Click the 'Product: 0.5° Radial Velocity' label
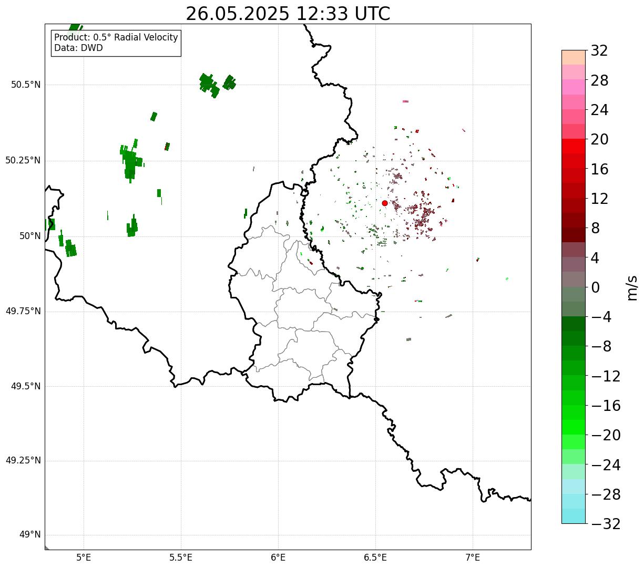This screenshot has height=568, width=644. pyautogui.click(x=116, y=38)
